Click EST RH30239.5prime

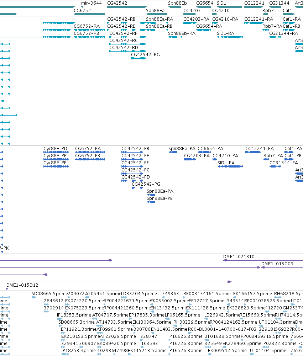tap(192, 322)
